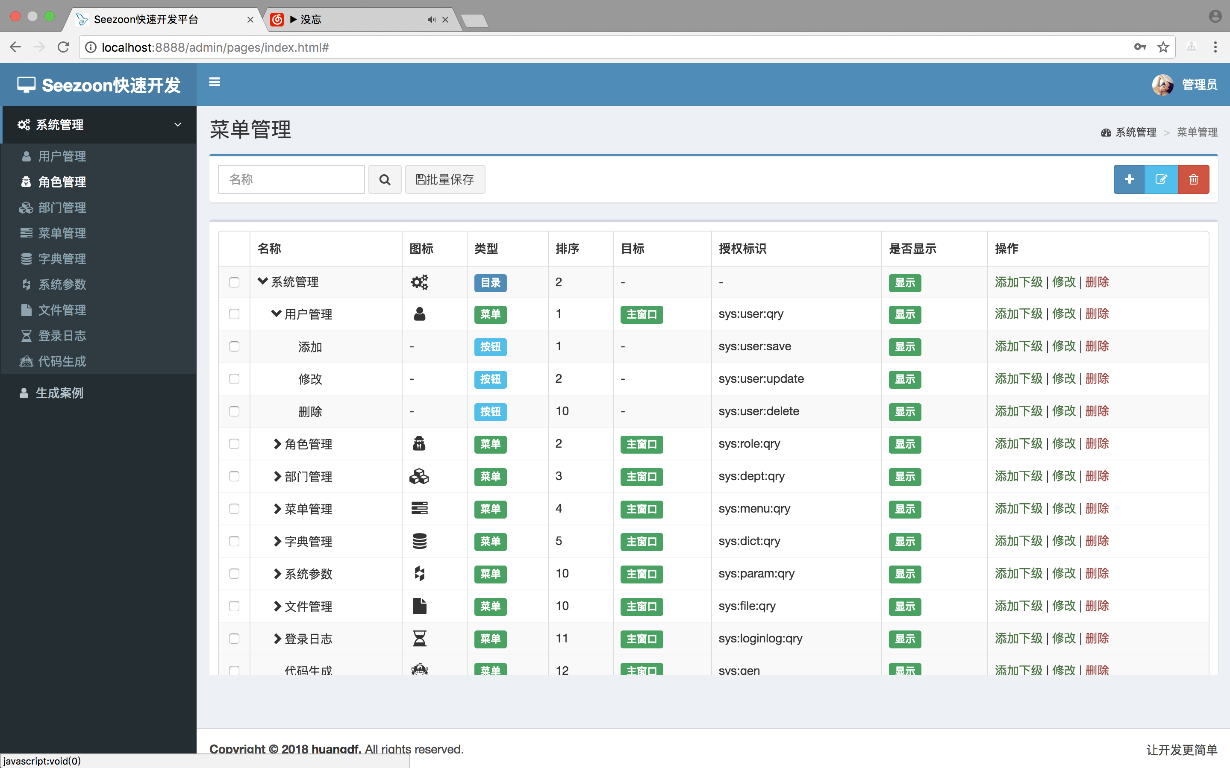Click the 名称 search input field
Viewport: 1230px width, 768px height.
(x=291, y=179)
